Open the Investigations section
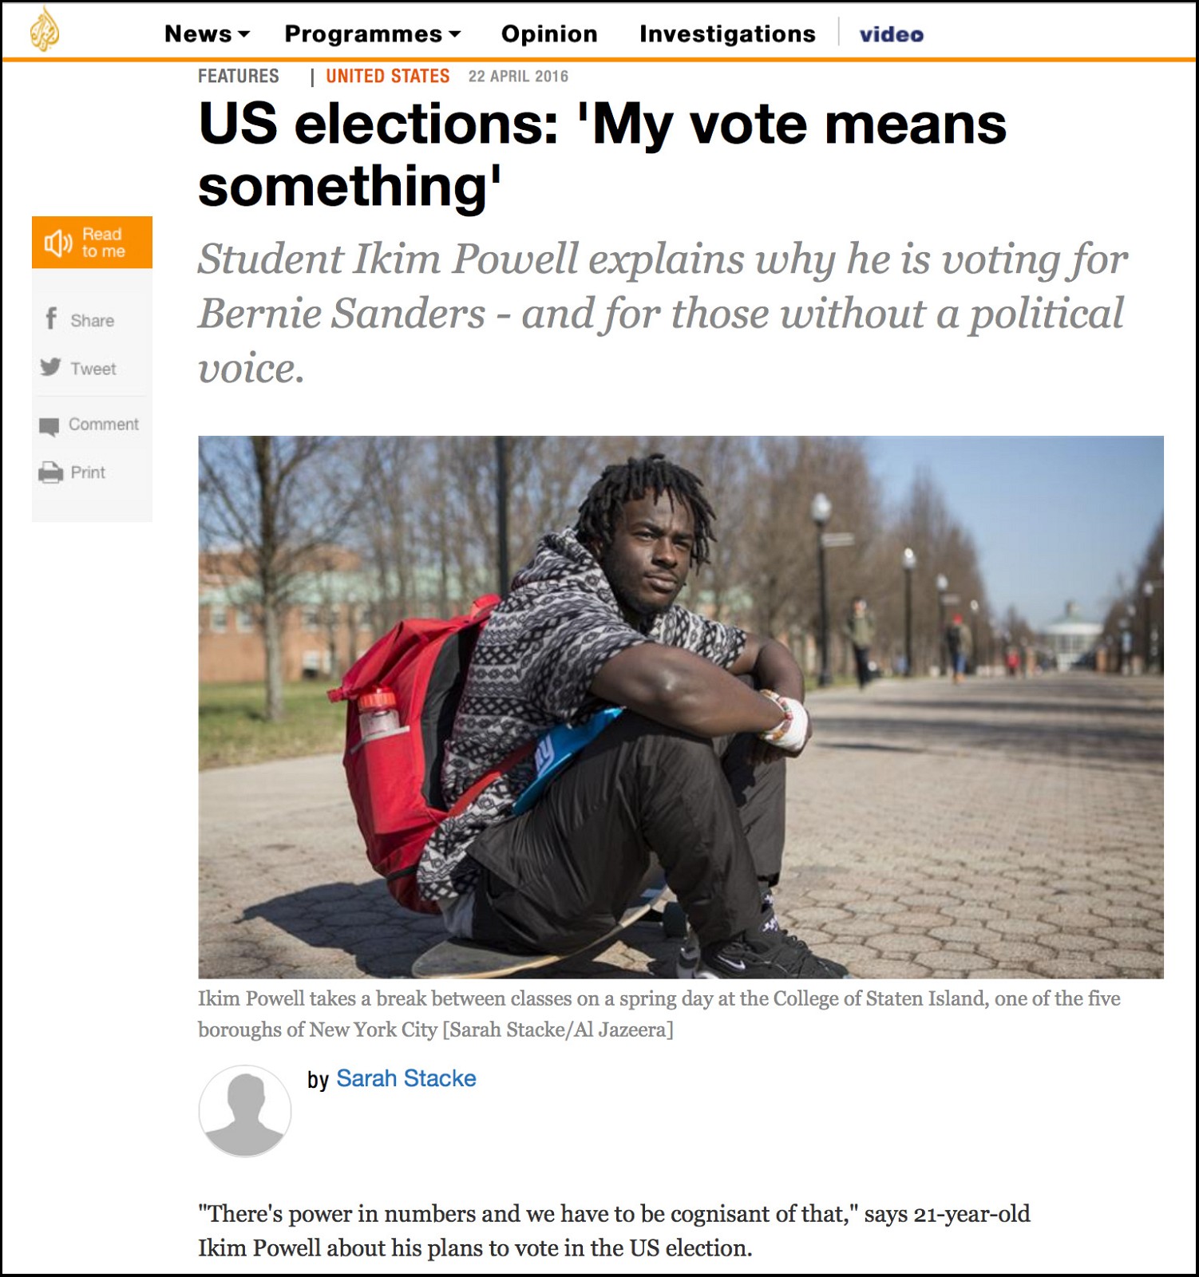 727,34
